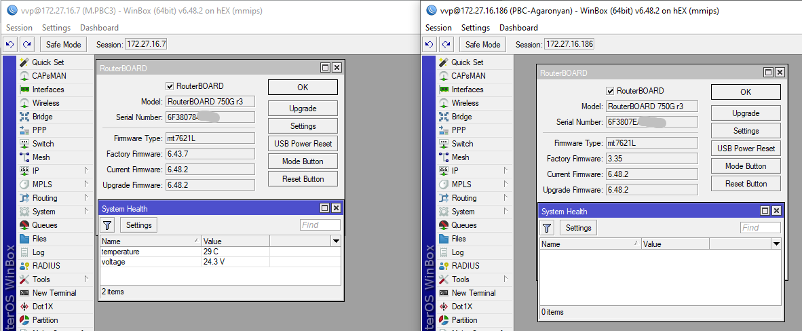Toggle RouterBOARD checkbox in right window

pyautogui.click(x=610, y=91)
